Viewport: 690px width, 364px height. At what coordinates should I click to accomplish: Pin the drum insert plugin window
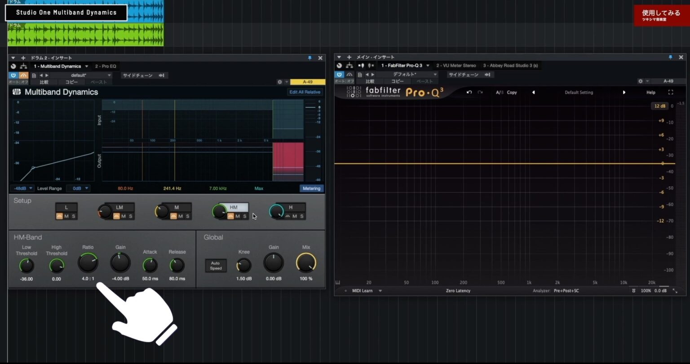click(310, 58)
